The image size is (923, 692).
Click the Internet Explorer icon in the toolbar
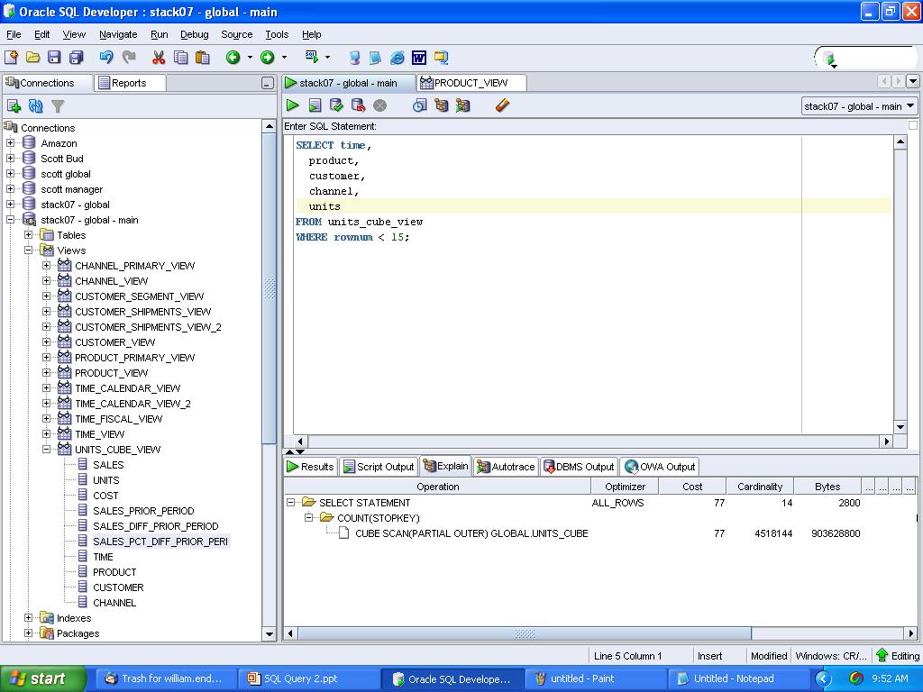pos(398,57)
